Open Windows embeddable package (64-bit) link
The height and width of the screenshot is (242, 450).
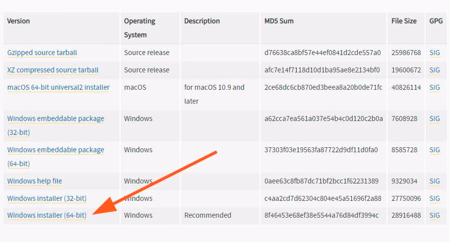[x=56, y=157]
